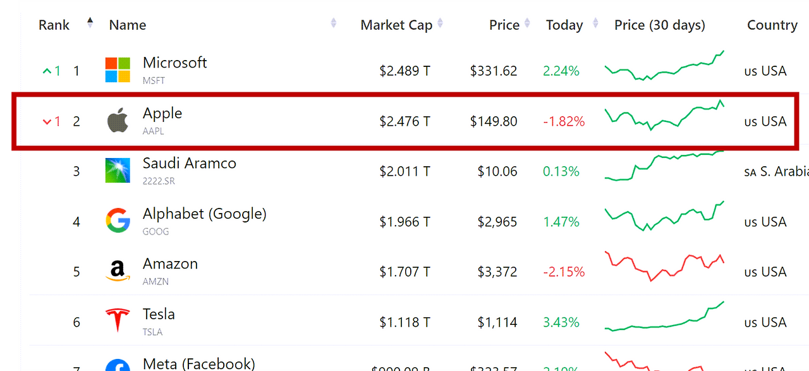
Task: Click the Country column header
Action: point(772,25)
